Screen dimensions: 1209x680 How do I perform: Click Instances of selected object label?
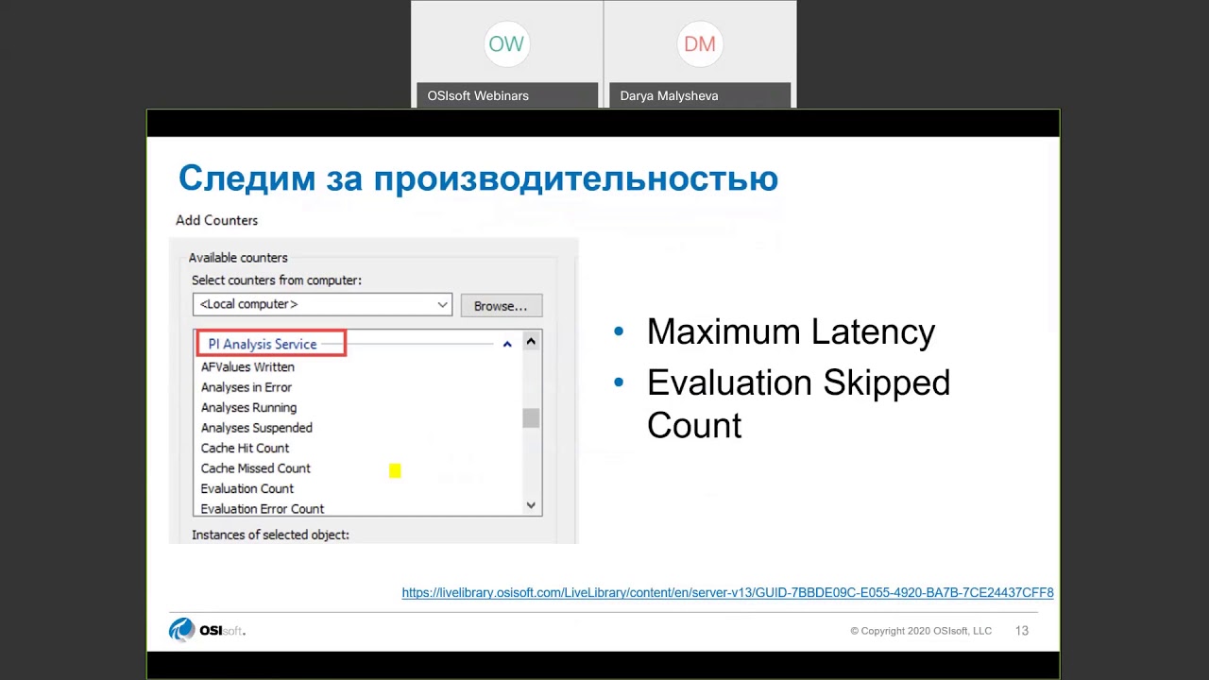270,535
